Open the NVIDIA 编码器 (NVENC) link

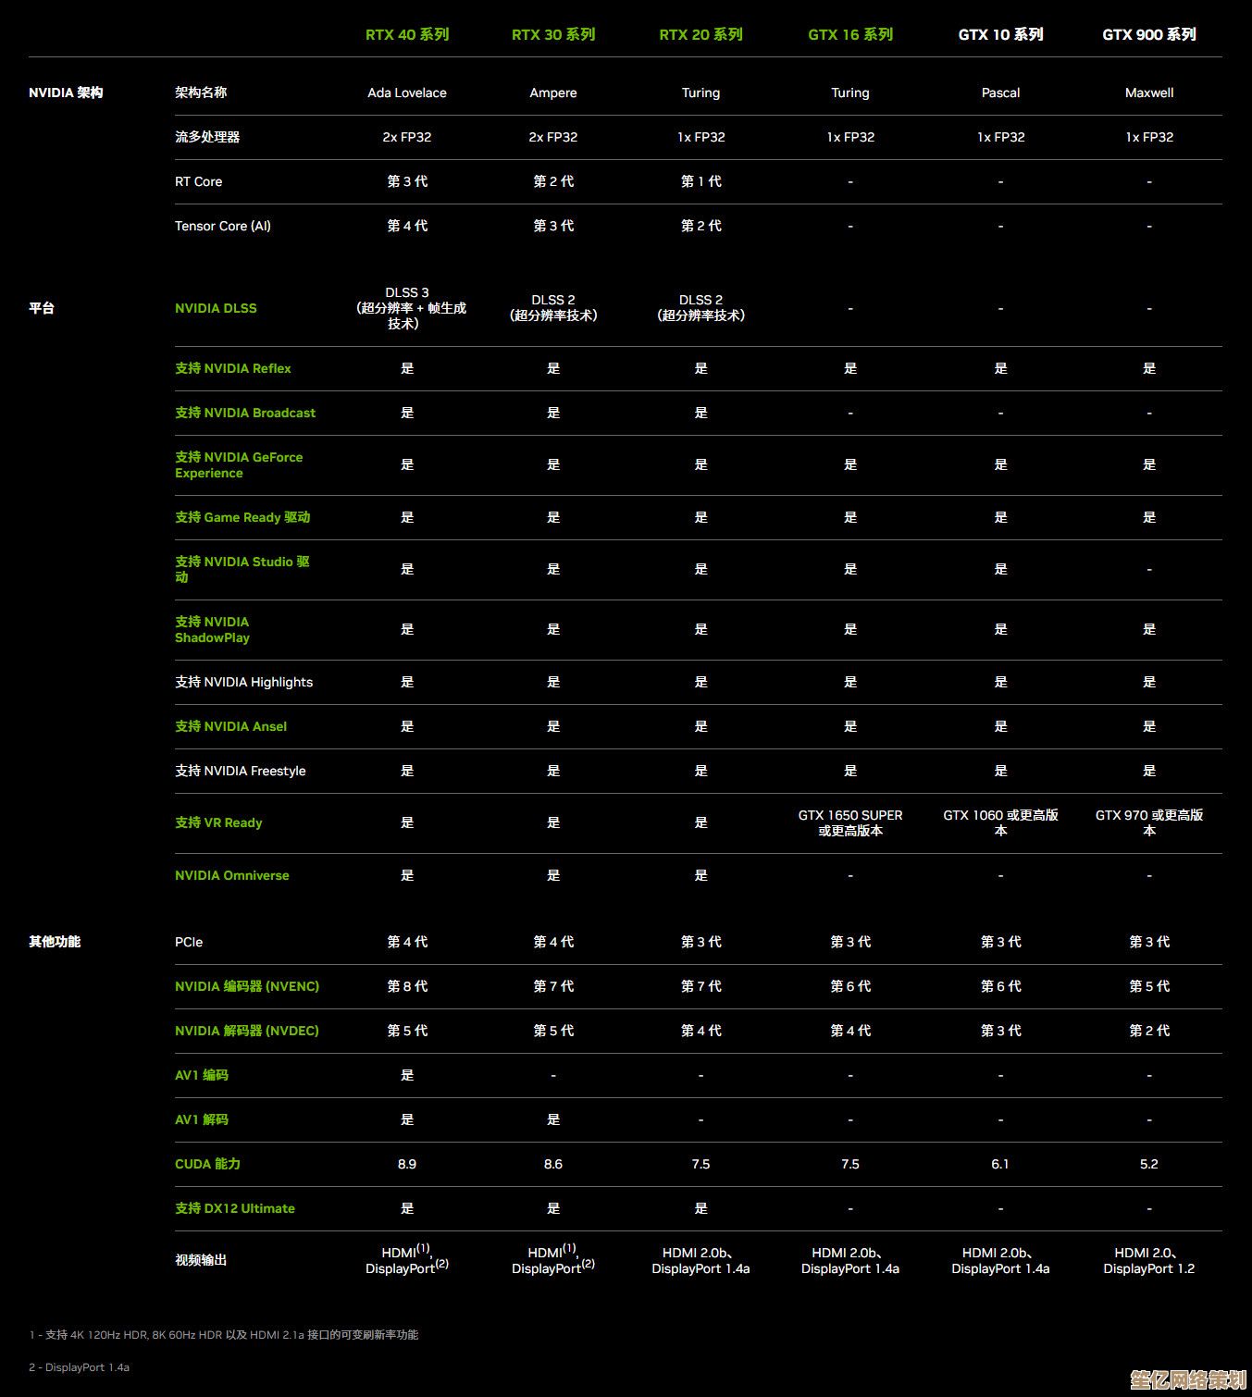247,986
